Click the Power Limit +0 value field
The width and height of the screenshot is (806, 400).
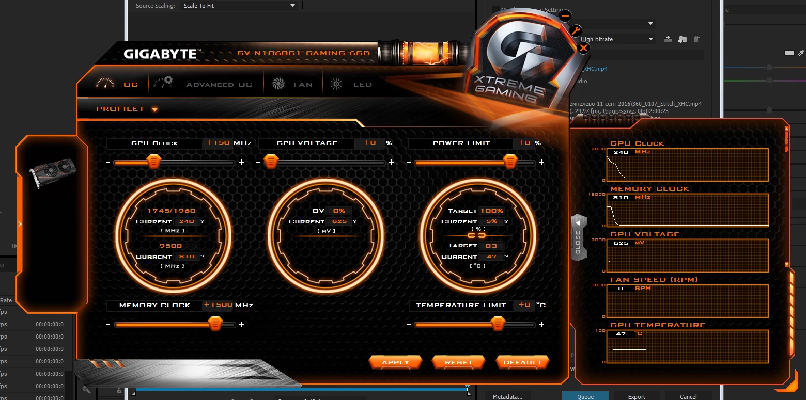[x=524, y=143]
